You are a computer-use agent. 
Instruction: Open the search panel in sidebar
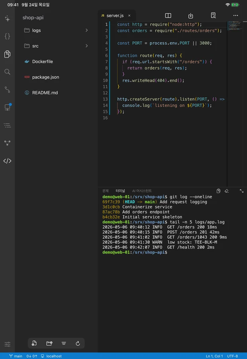[x=7, y=72]
